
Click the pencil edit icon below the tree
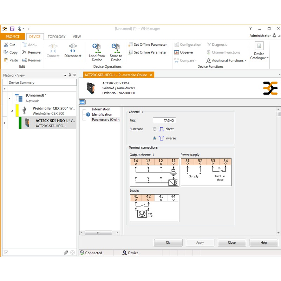point(66,253)
